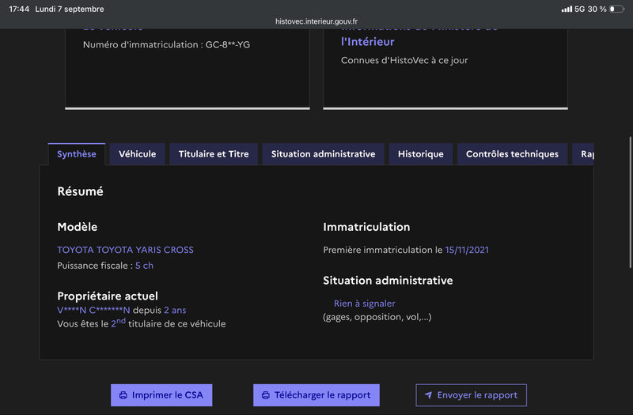The width and height of the screenshot is (633, 415).
Task: Open the Synthèse tab
Action: click(x=77, y=154)
